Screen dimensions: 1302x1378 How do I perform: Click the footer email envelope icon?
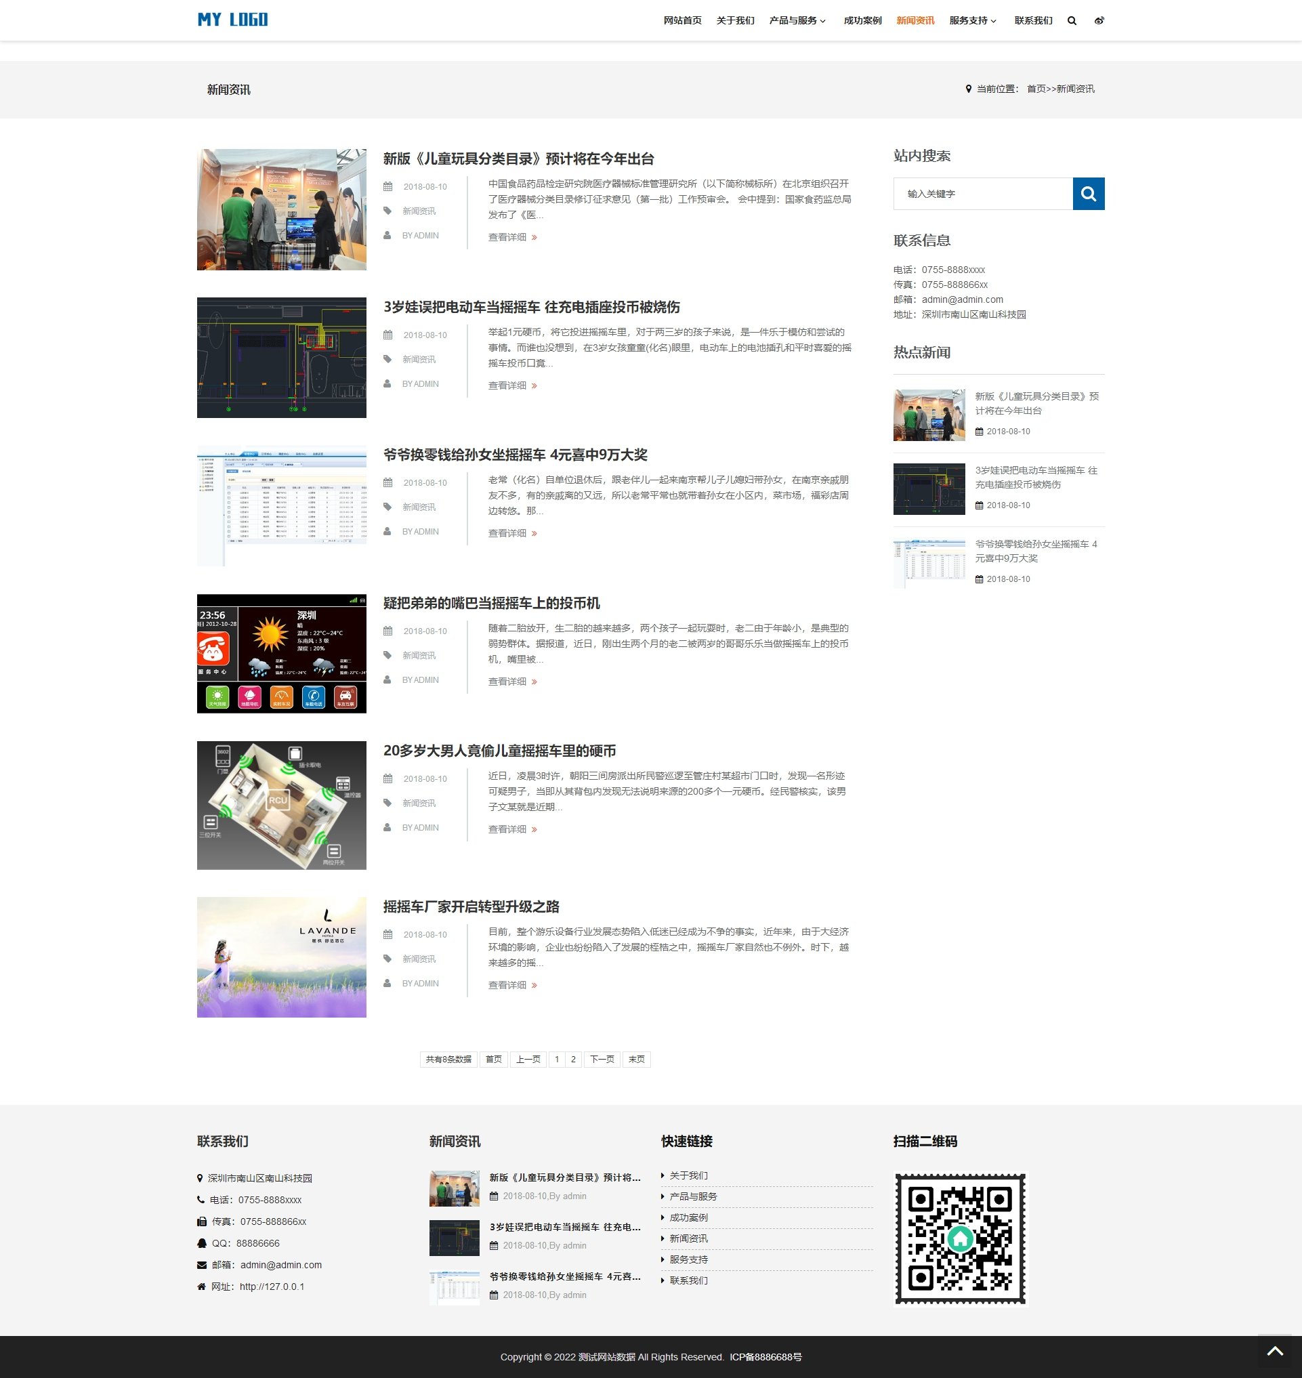pos(202,1265)
